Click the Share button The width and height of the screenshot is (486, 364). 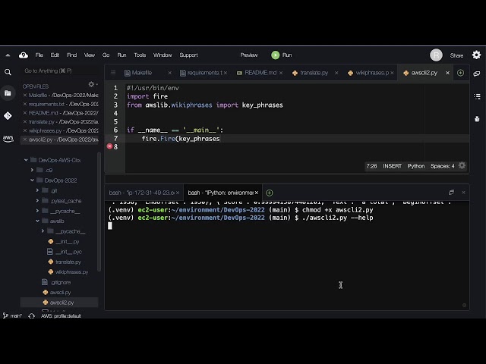(x=456, y=55)
